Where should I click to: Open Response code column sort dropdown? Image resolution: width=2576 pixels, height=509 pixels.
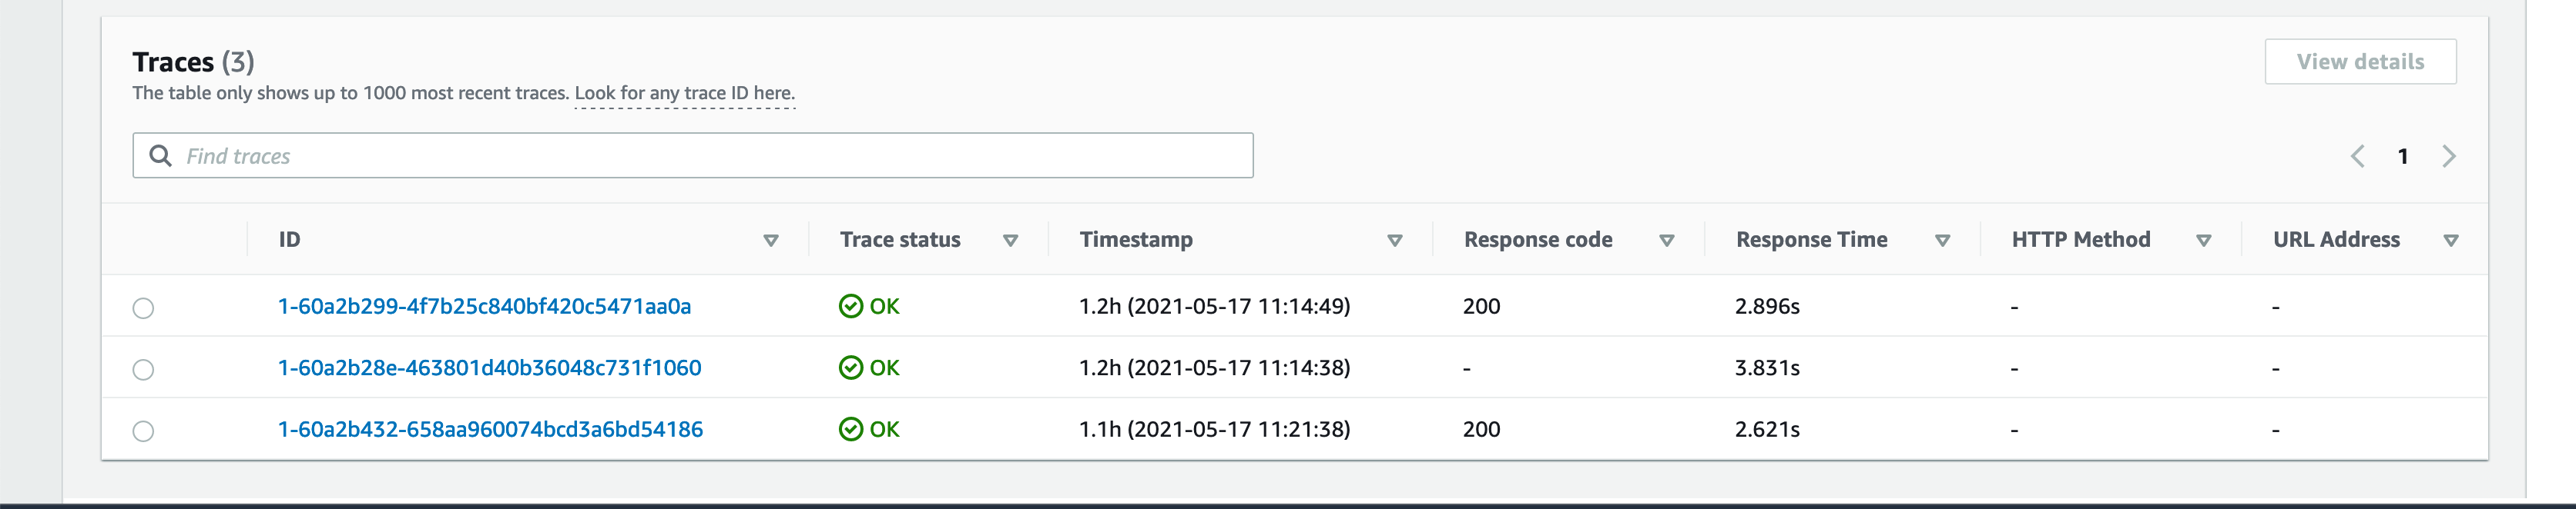[x=1667, y=241]
